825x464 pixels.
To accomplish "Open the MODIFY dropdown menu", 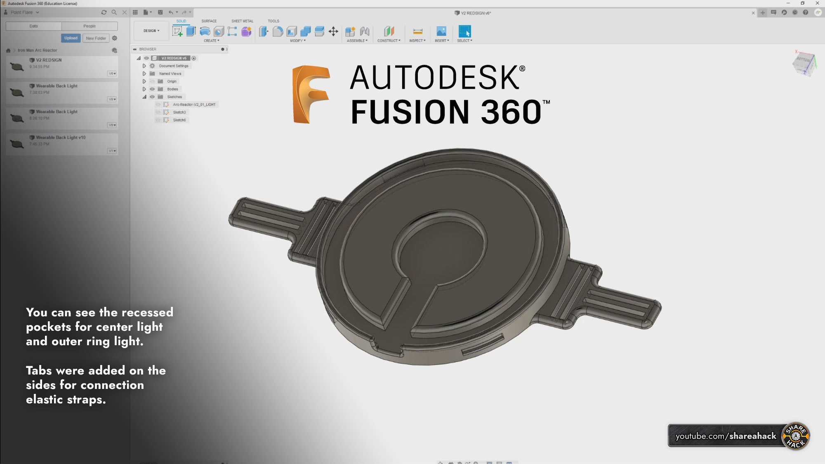I will click(297, 40).
